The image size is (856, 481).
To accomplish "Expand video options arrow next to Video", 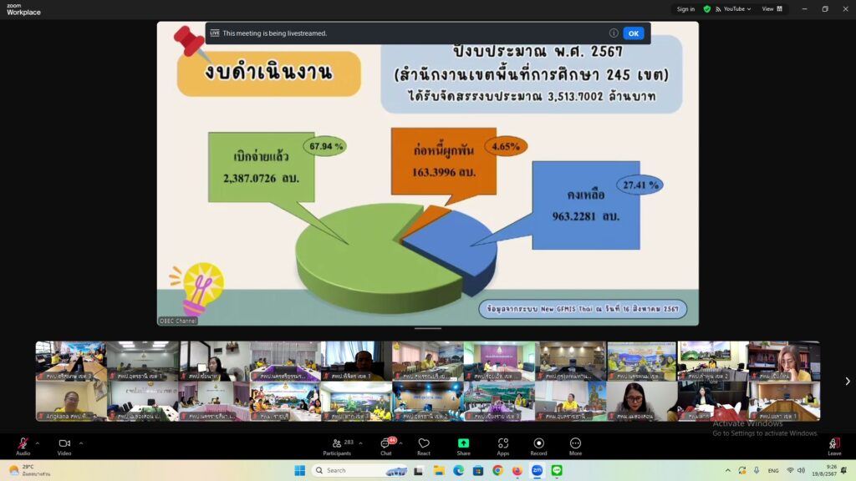I will click(x=80, y=443).
